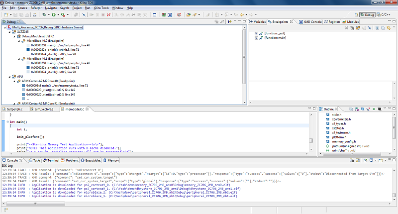Screen dimensions: 398x214
Task: Open the Run toolbar button dropdown arrow
Action: 58,15
